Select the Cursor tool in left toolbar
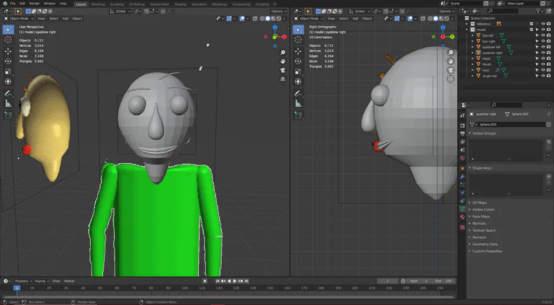Screen dimensions: 554x305 coord(8,40)
